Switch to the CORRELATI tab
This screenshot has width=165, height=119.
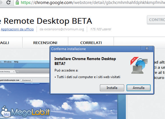(x=91, y=43)
